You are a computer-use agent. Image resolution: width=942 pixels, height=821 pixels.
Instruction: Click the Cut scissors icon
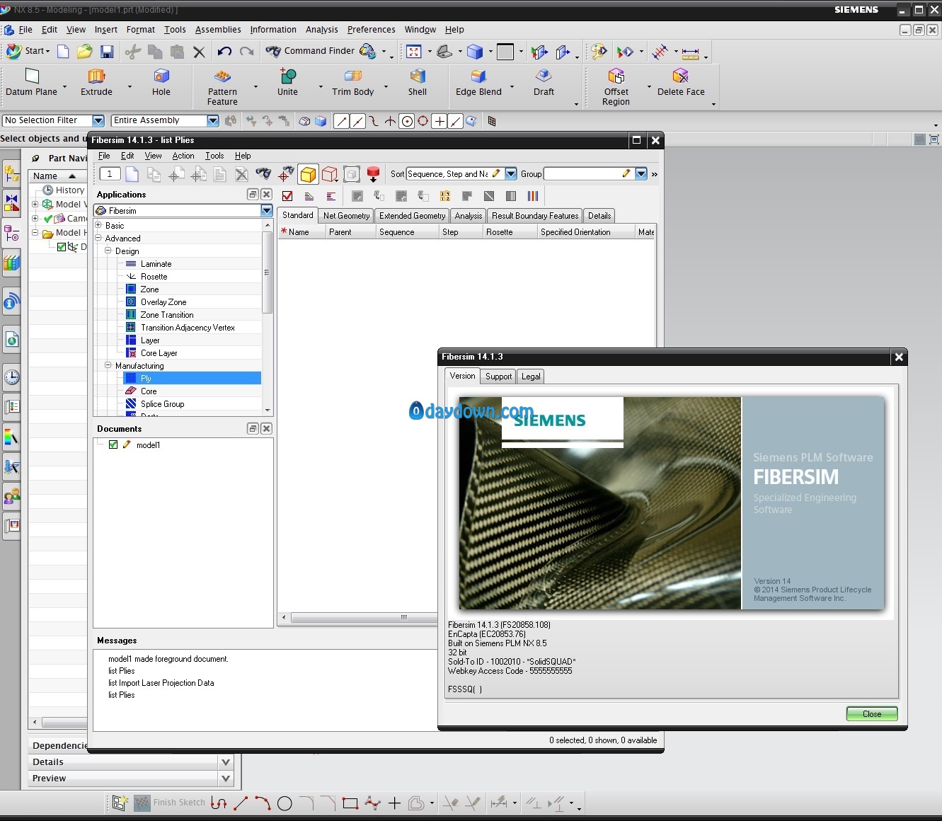tap(132, 51)
